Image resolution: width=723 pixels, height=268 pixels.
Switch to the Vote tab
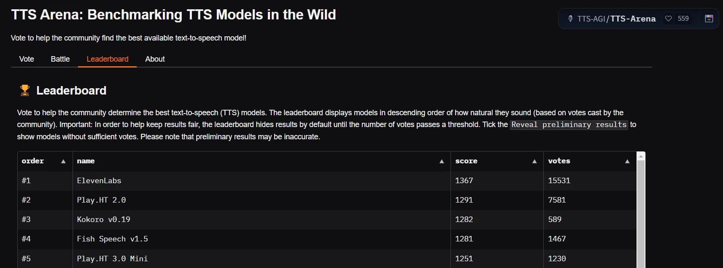coord(27,59)
